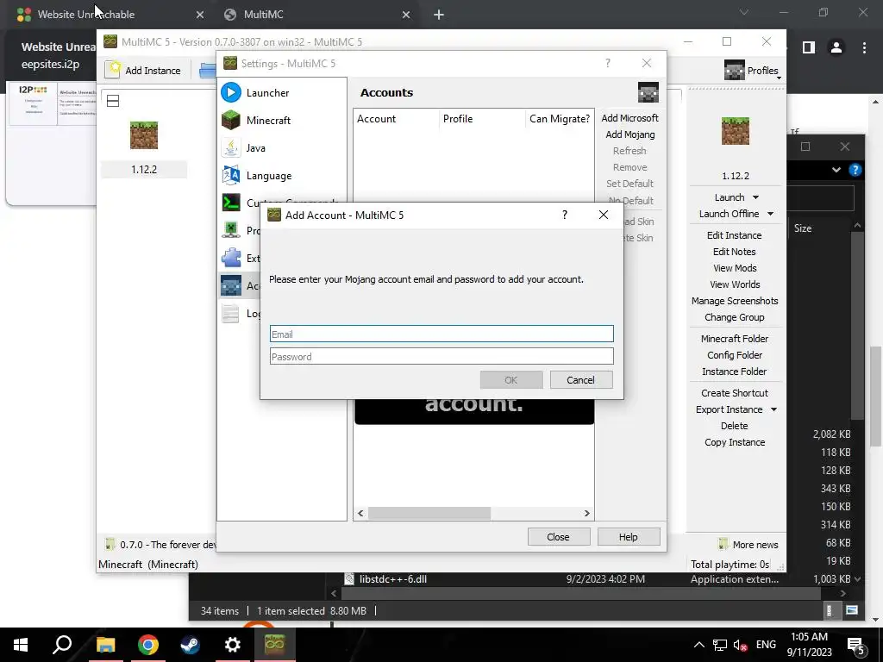
Task: Open the Config Folder
Action: (x=735, y=354)
